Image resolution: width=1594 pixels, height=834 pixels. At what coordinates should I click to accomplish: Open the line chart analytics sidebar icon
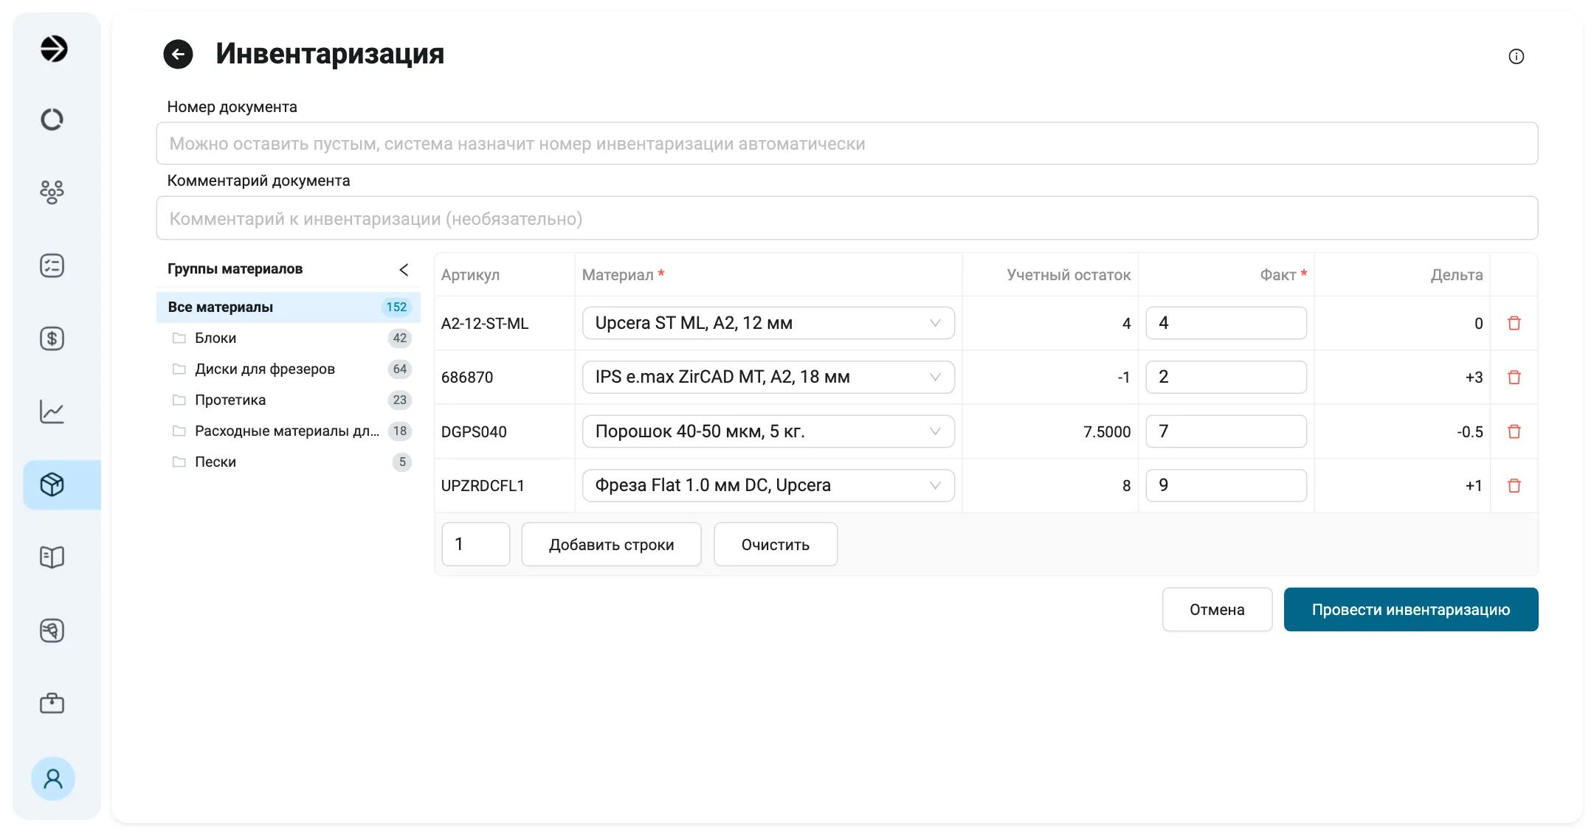52,411
